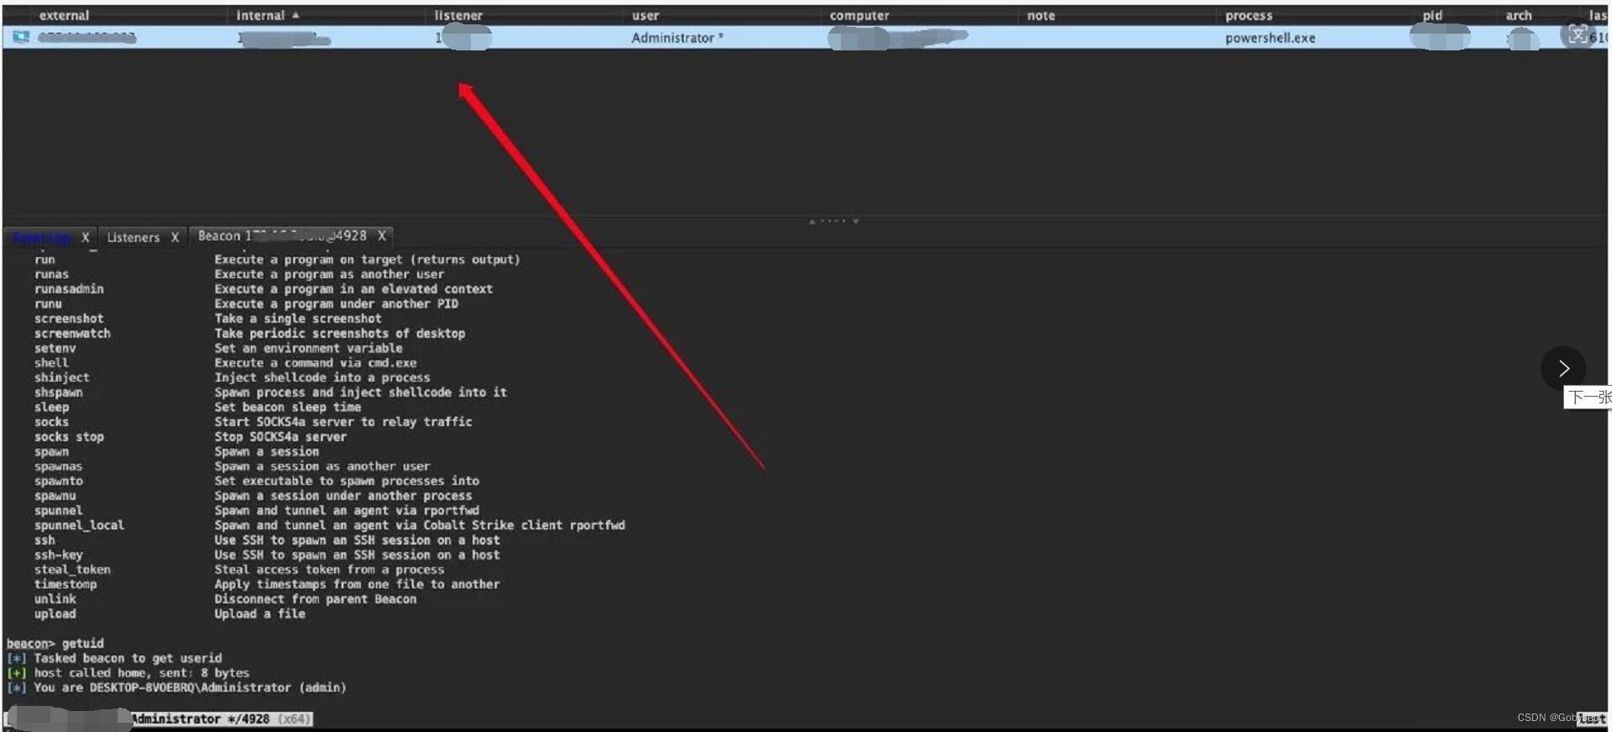Click 'runu' command in help list
This screenshot has height=732, width=1612.
48,303
